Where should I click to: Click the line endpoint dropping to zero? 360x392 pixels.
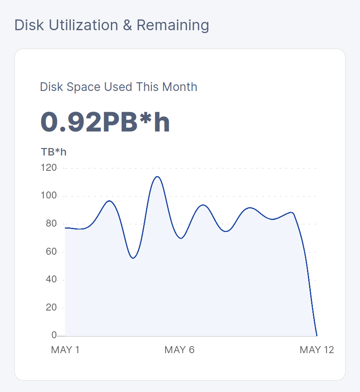317,336
